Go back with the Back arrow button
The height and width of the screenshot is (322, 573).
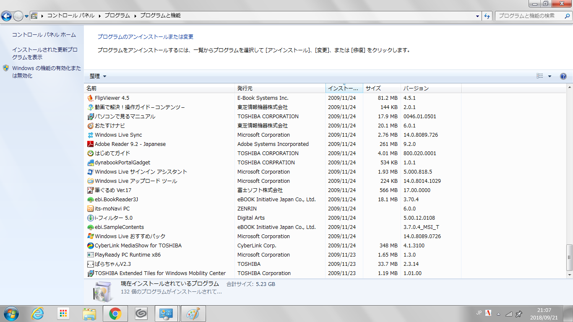[7, 16]
